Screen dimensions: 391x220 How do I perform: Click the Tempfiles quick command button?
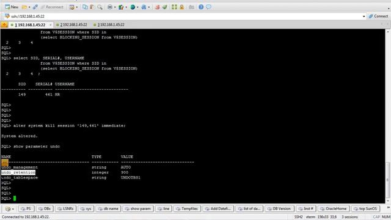tap(187, 208)
